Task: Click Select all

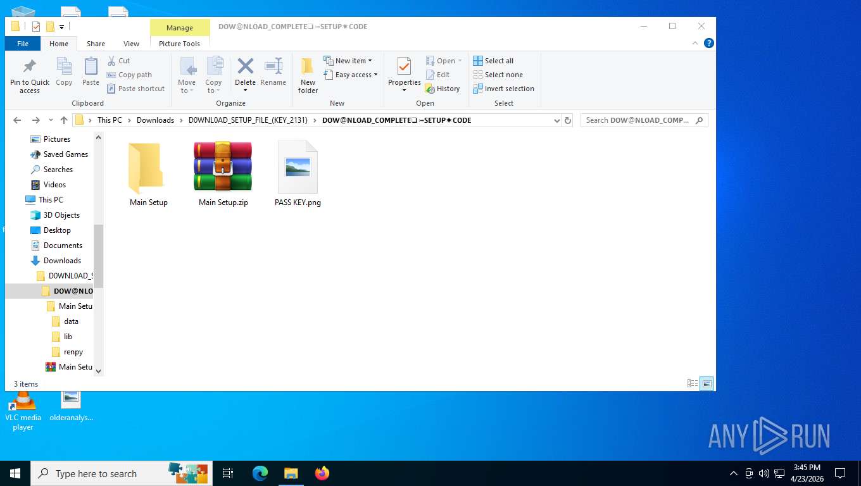Action: tap(493, 61)
